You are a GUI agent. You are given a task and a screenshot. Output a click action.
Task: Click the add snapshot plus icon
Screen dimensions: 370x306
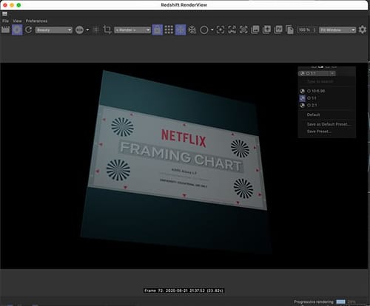point(266,30)
